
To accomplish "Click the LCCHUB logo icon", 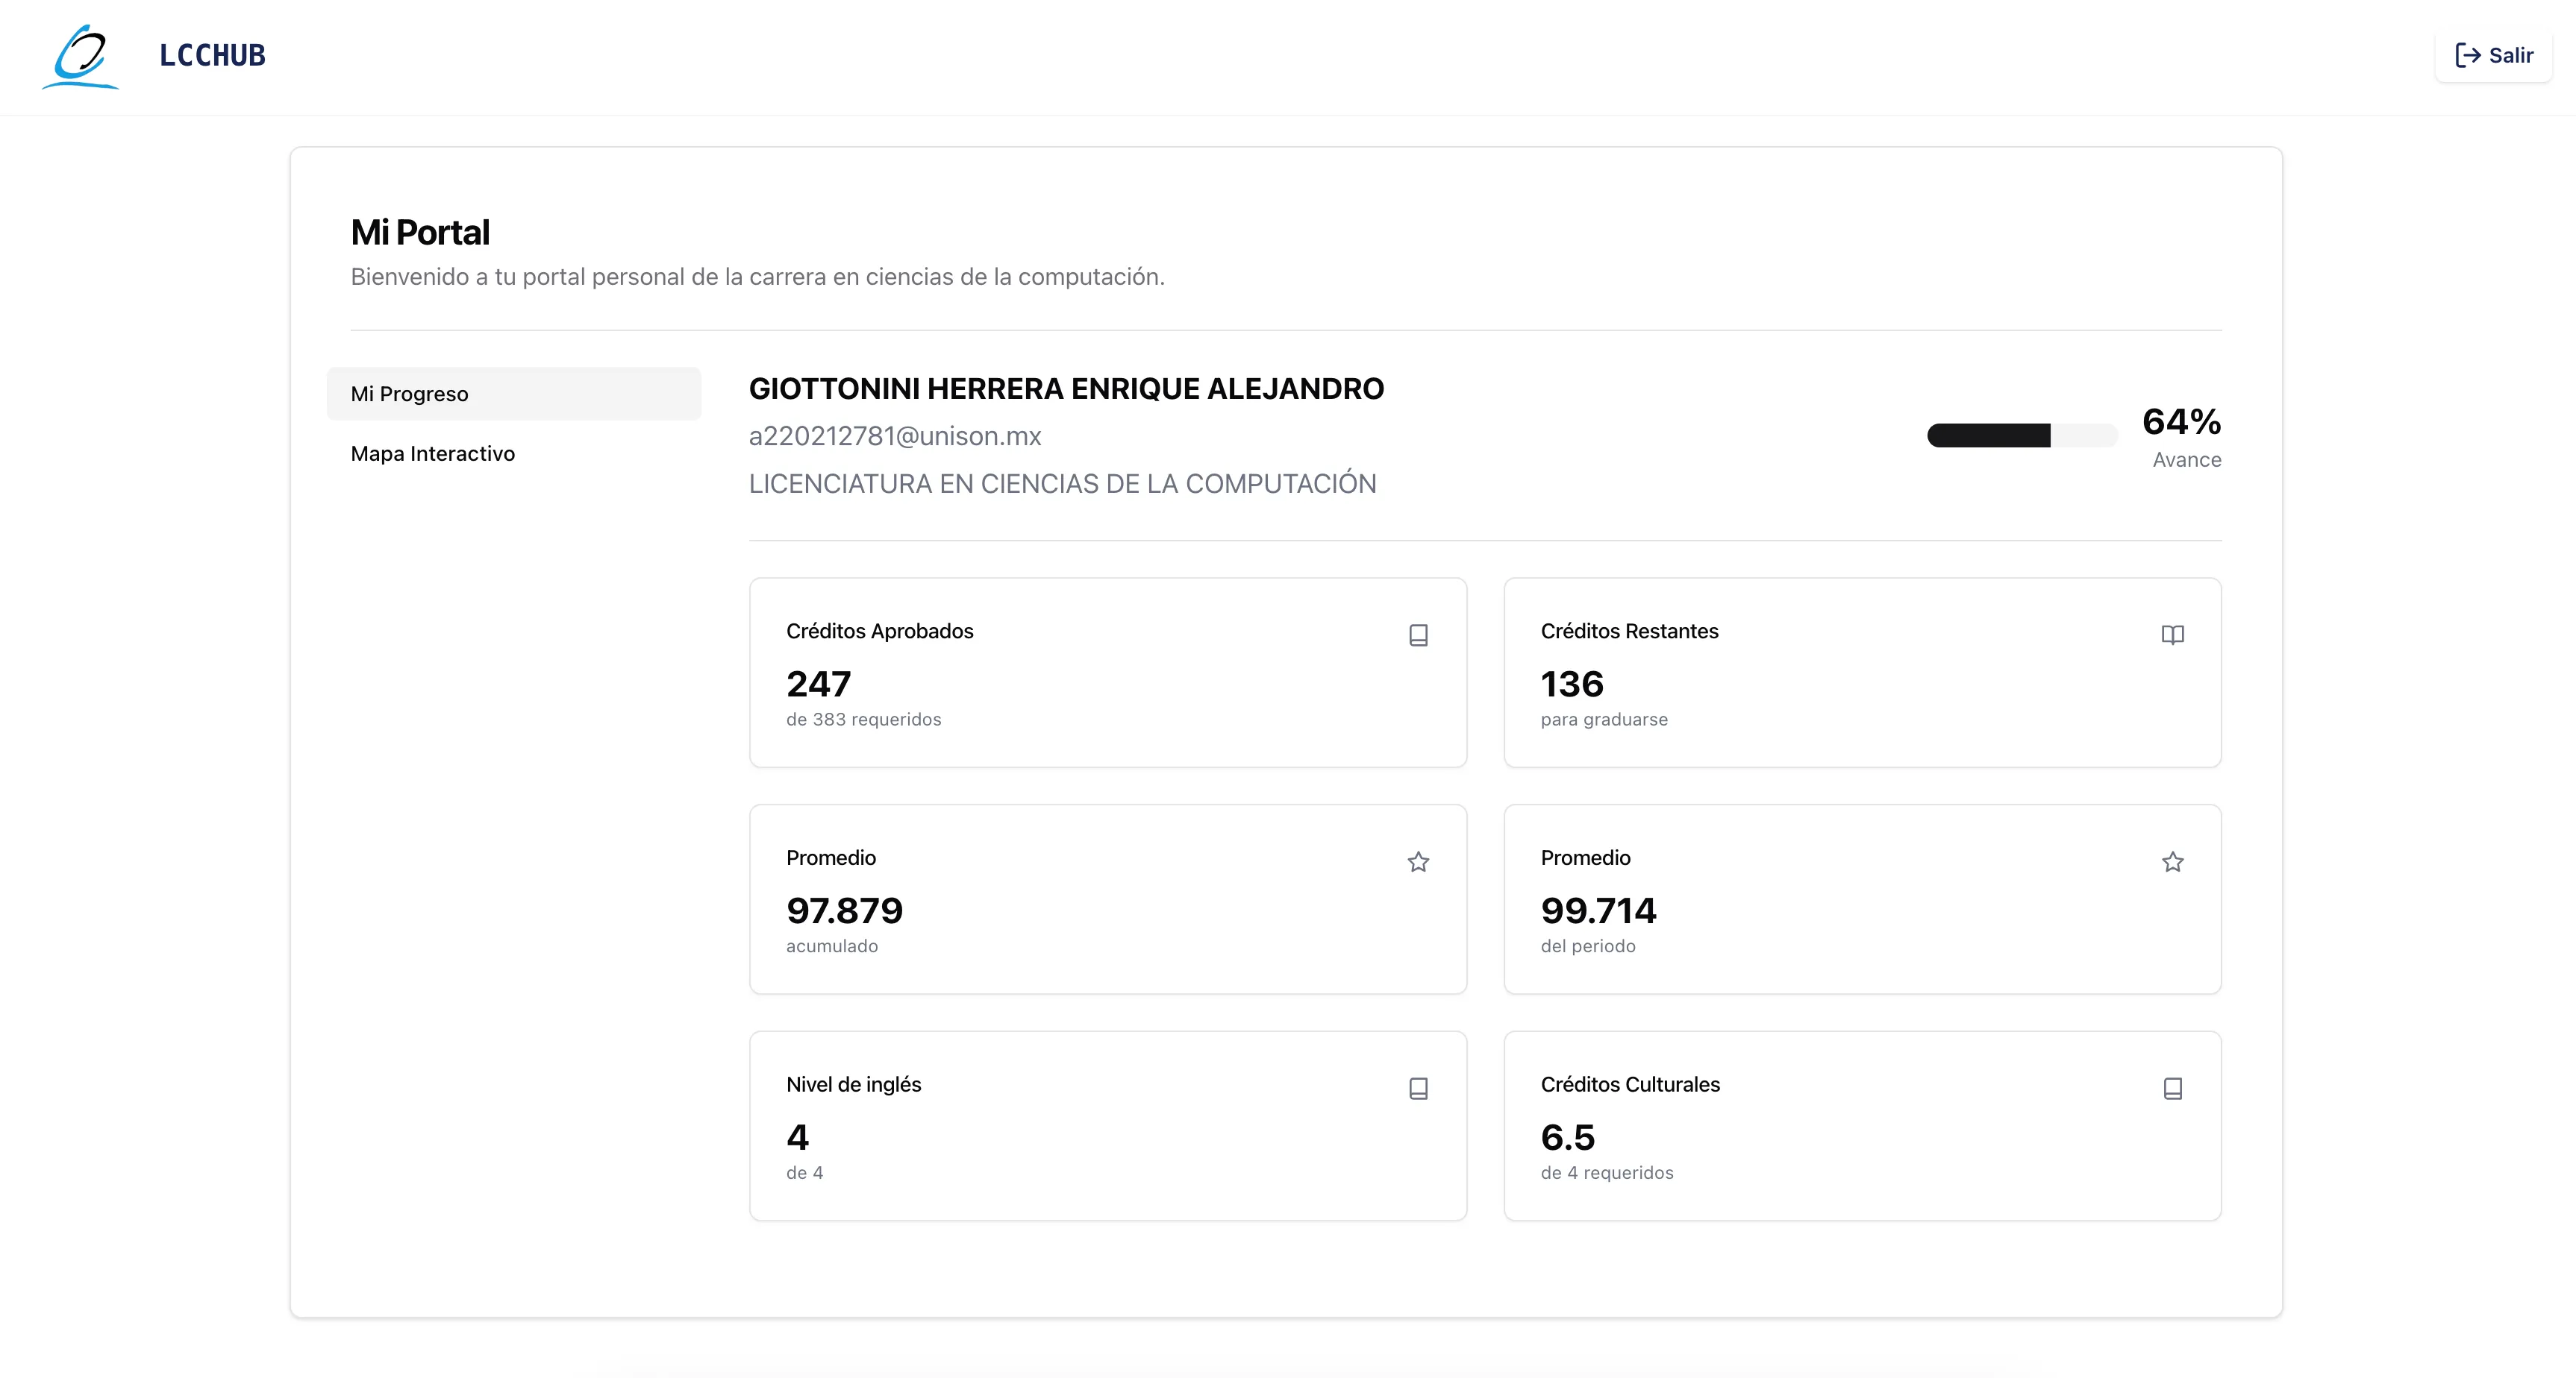I will click(x=80, y=57).
